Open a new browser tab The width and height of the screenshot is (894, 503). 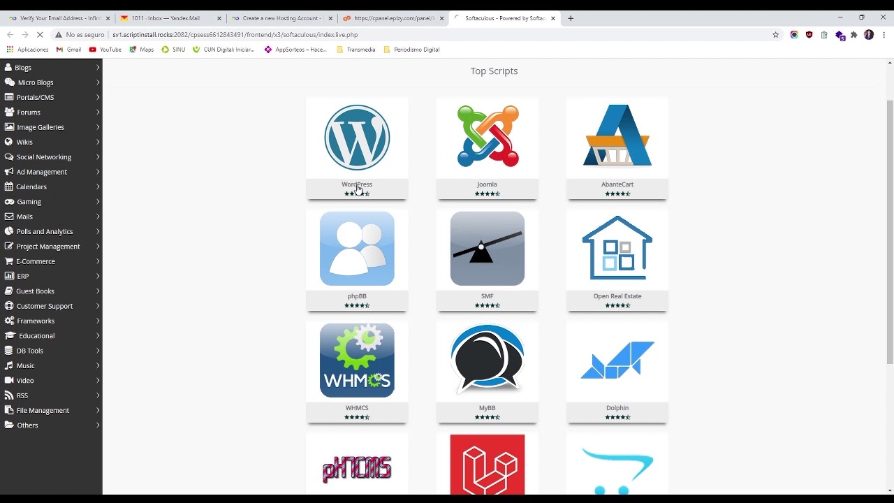tap(571, 18)
